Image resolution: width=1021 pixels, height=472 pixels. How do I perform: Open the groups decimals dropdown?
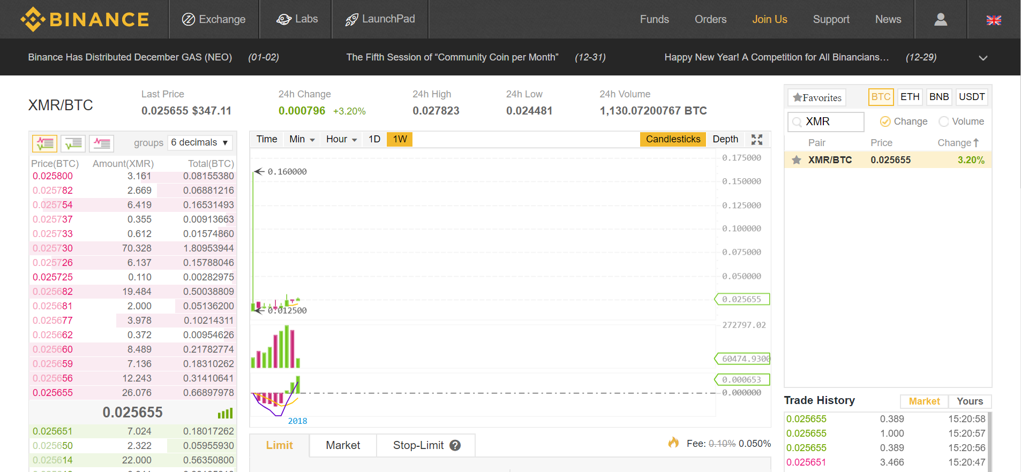point(200,142)
